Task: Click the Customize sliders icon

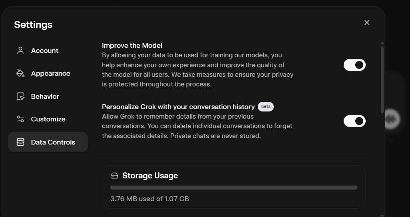Action: (x=20, y=119)
